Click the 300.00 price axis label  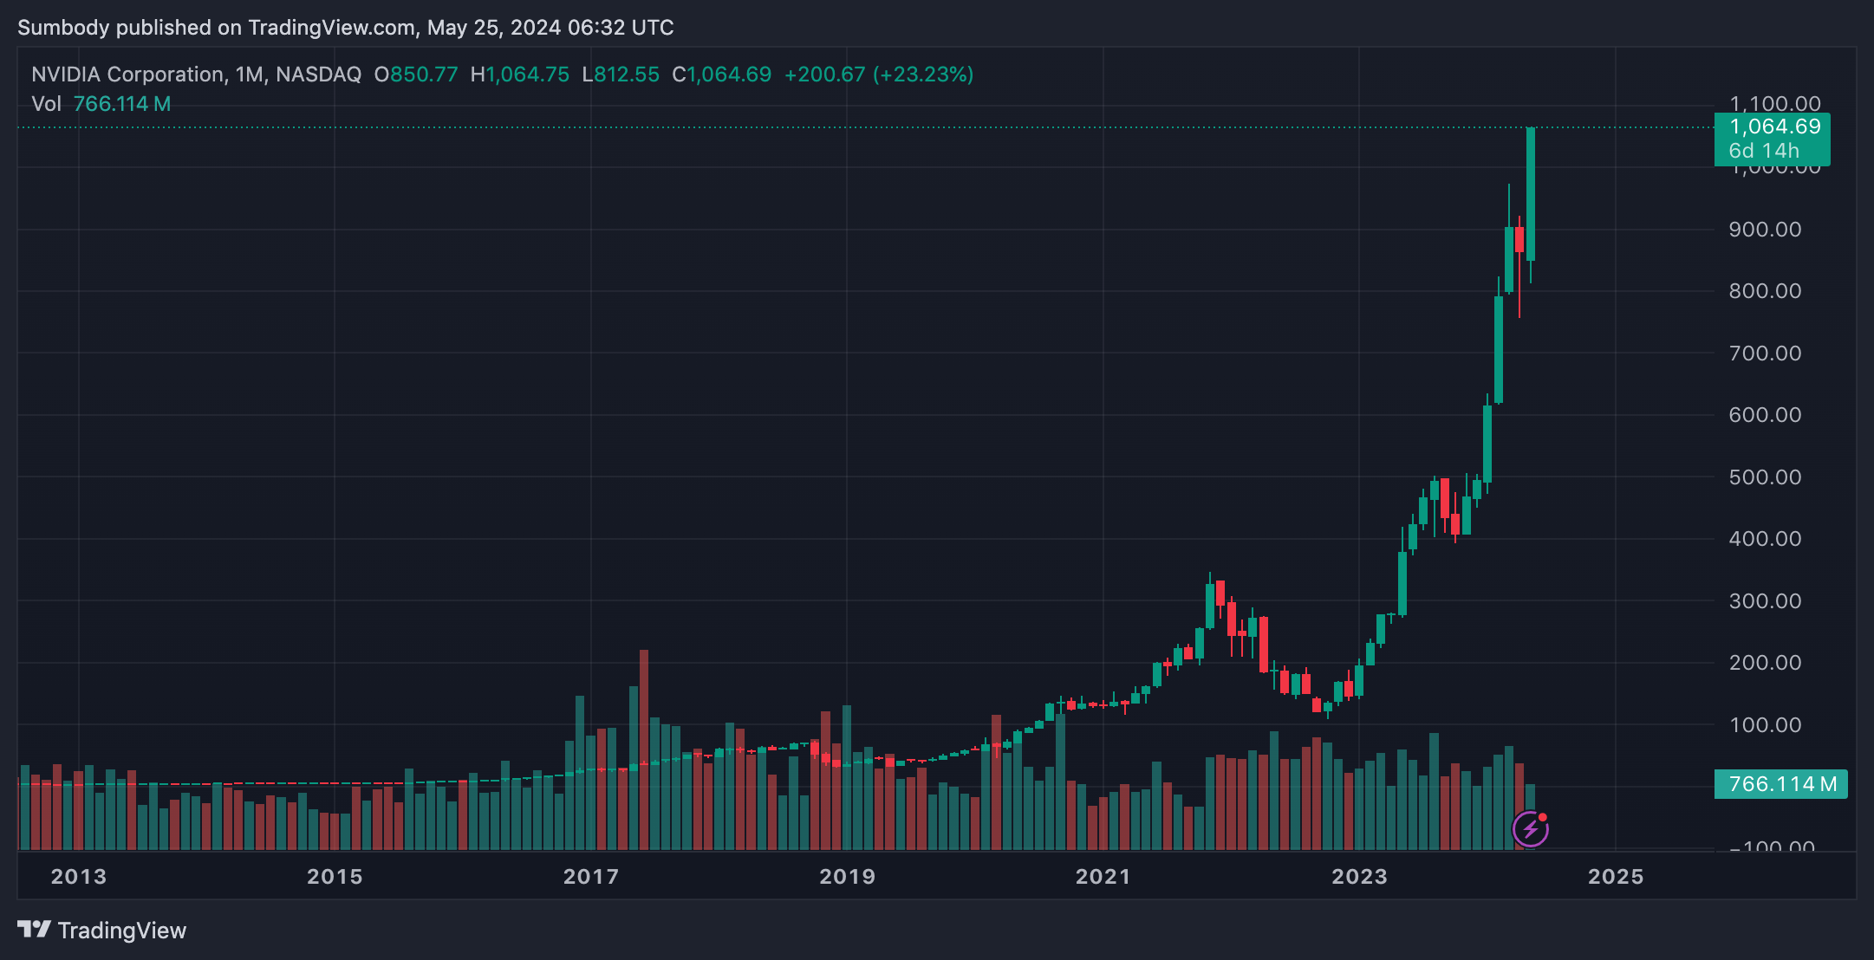tap(1765, 601)
